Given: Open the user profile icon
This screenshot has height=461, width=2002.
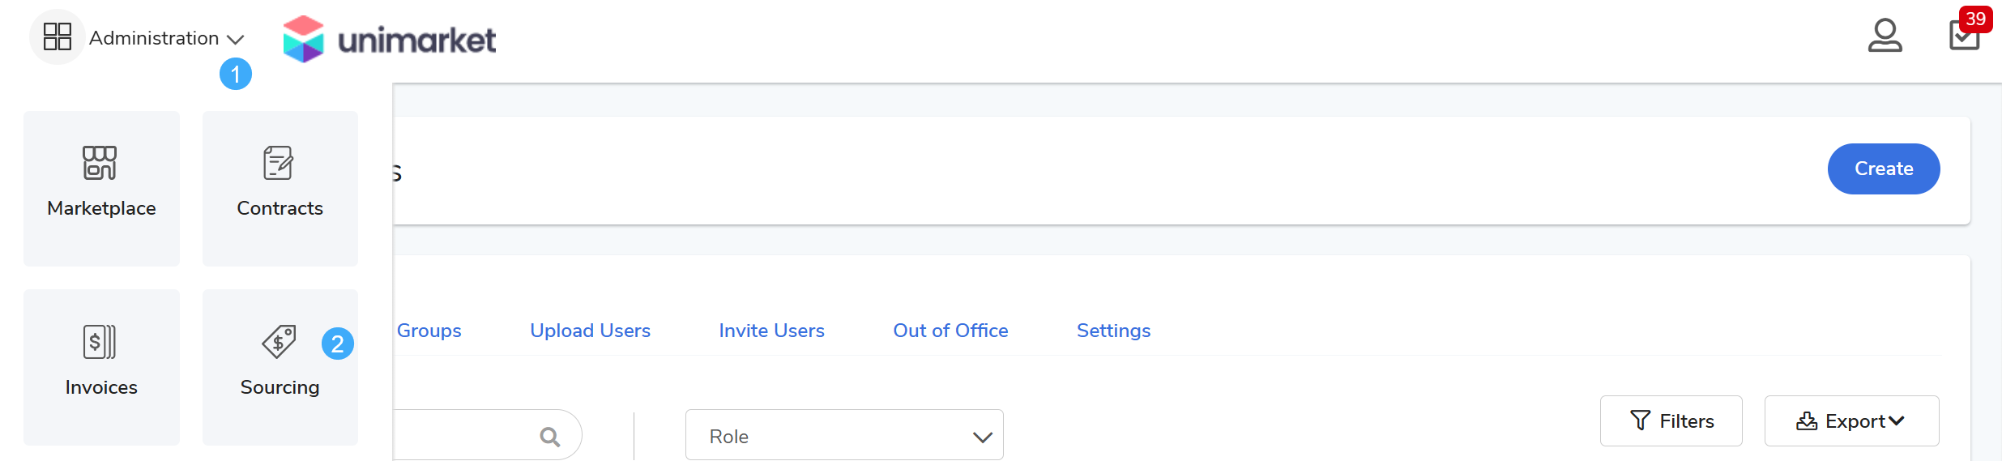Looking at the screenshot, I should click(x=1885, y=36).
